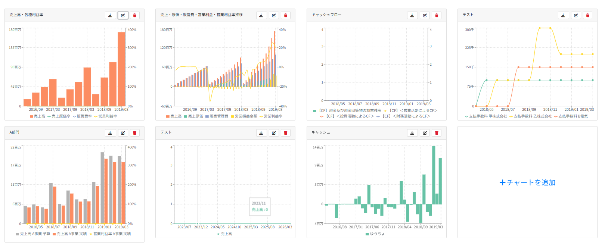The image size is (605, 247).
Task: Toggle 現金及び現金同等物の期末残高 legend item
Action: pyautogui.click(x=347, y=111)
